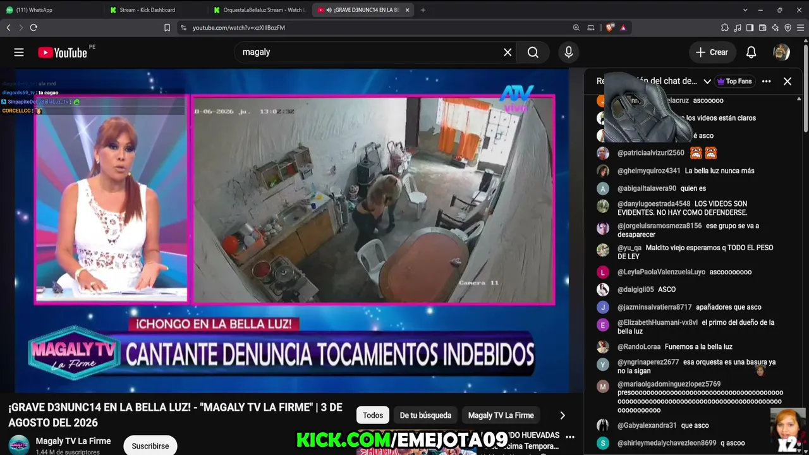This screenshot has width=809, height=455.
Task: Open the YouTube account avatar menu
Action: pyautogui.click(x=782, y=52)
